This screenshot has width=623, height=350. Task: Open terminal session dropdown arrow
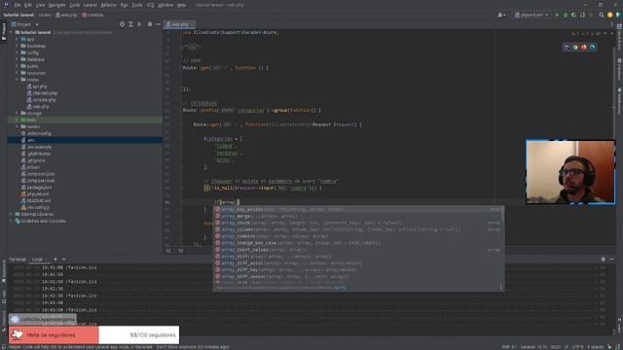tap(64, 260)
